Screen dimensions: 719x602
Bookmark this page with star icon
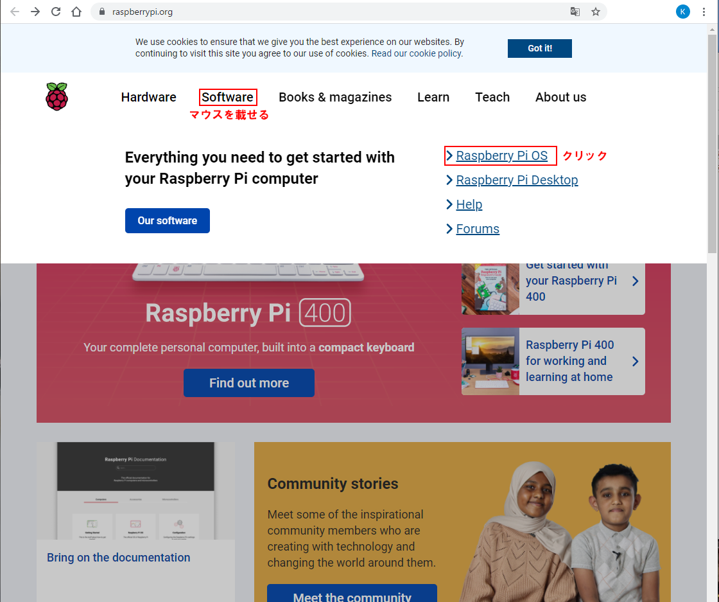pyautogui.click(x=596, y=12)
